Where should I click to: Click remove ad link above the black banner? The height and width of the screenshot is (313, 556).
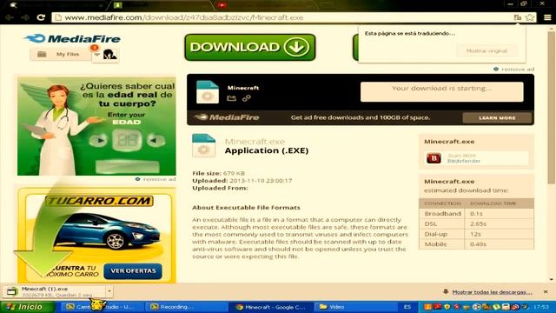(x=513, y=70)
